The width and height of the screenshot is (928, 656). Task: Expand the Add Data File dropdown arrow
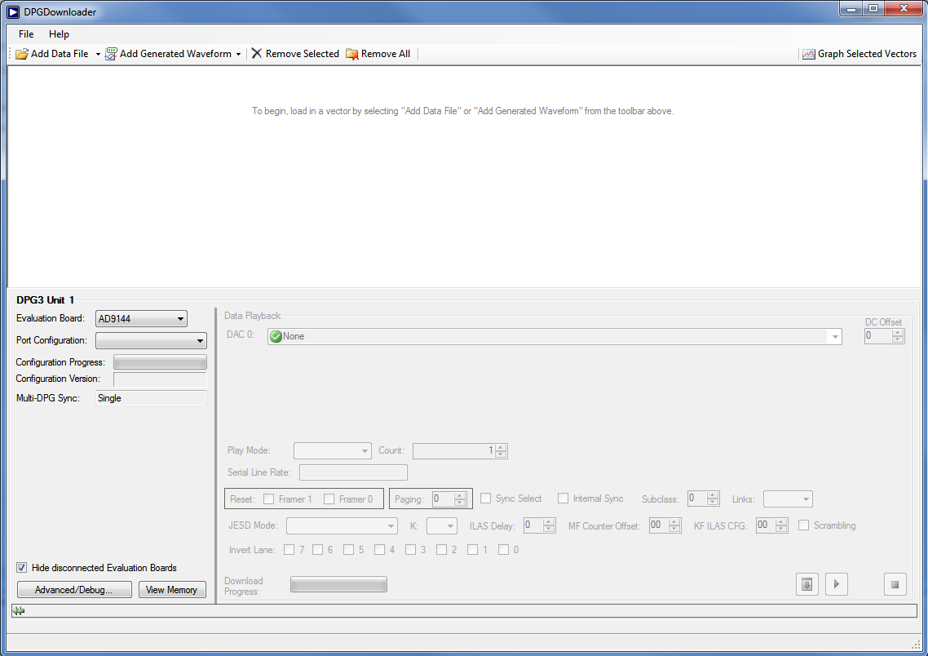98,55
